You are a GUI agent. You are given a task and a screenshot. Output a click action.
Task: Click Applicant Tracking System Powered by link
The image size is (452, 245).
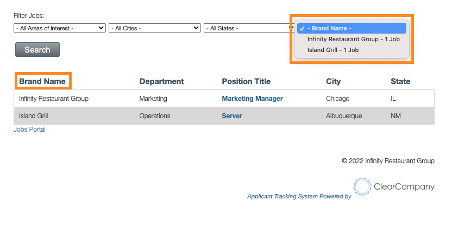[299, 196]
